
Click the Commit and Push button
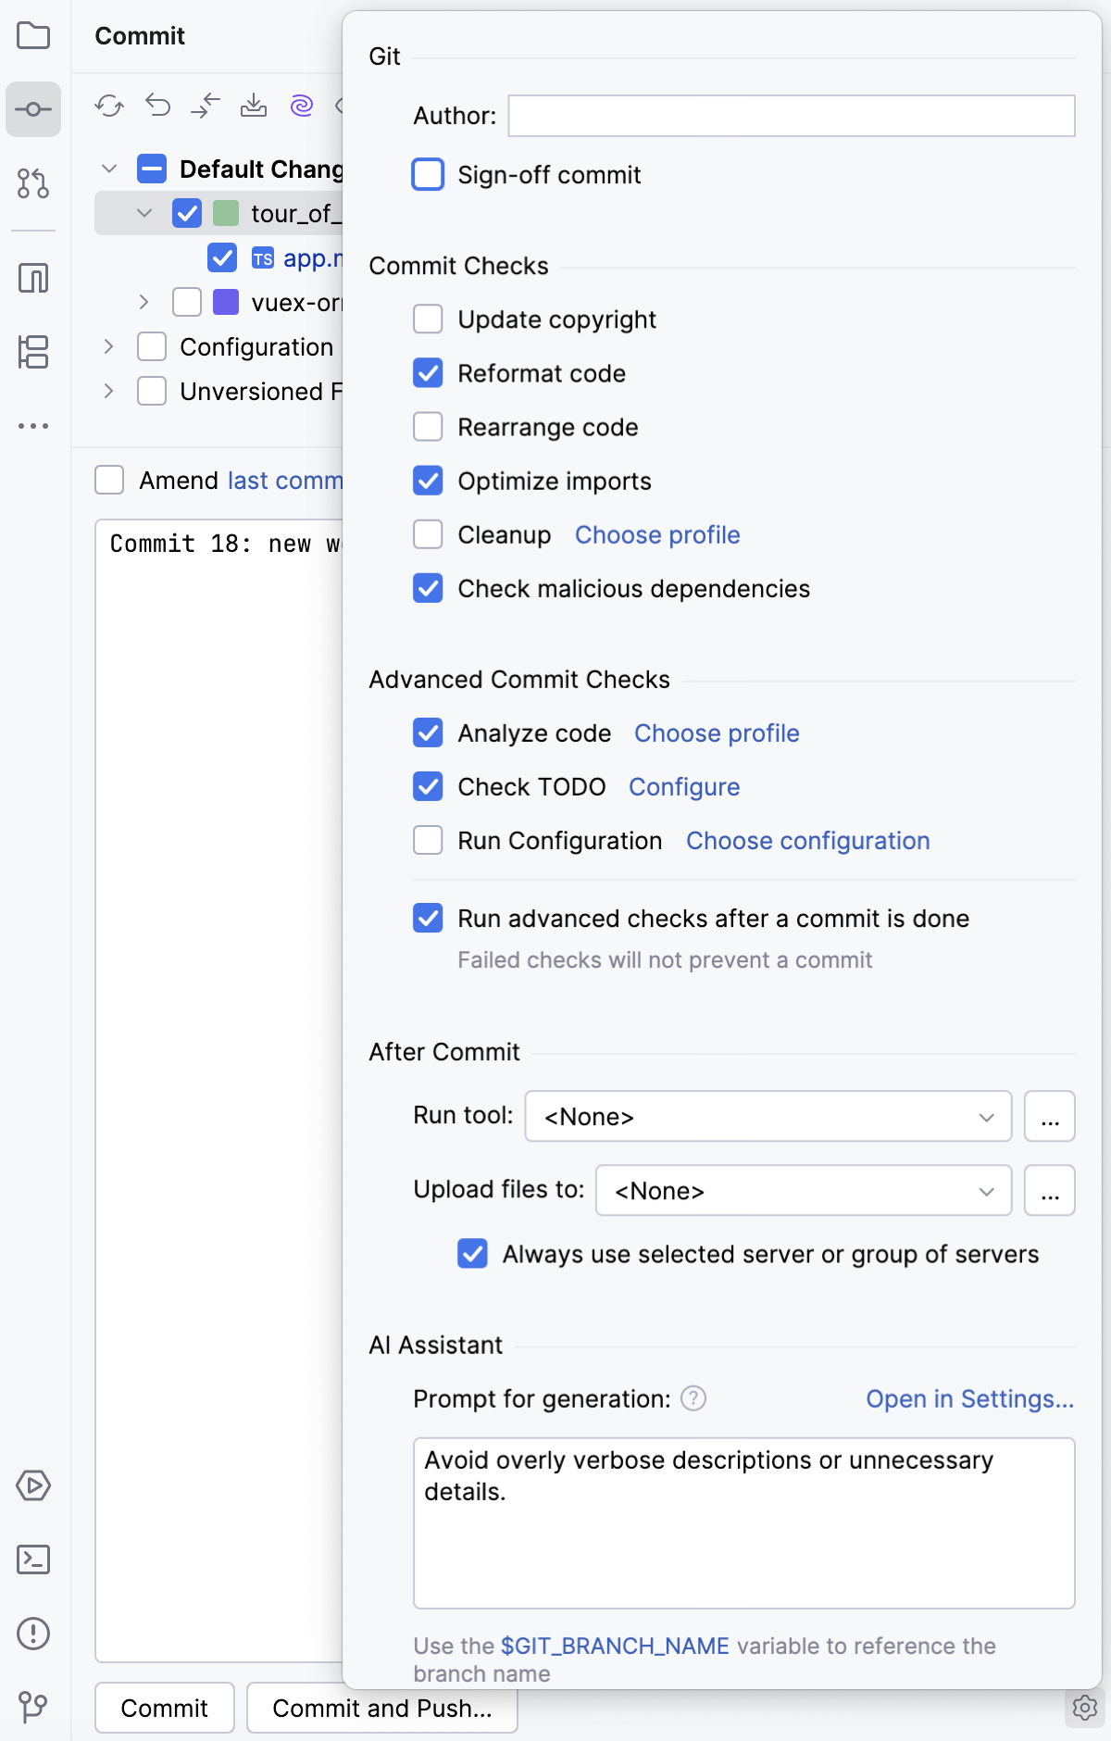click(382, 1708)
